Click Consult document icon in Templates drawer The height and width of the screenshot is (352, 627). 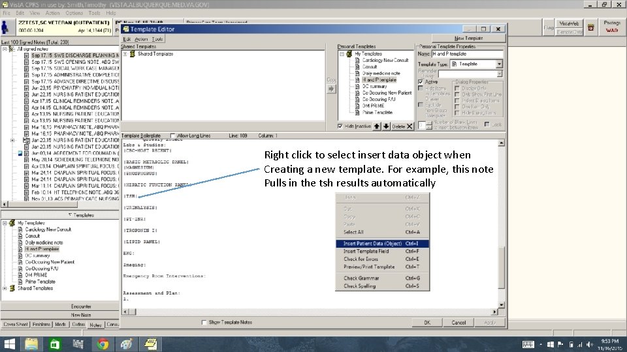(20, 236)
